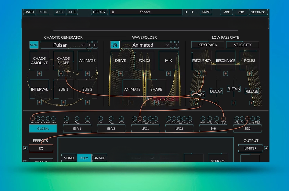Copy A to B with A>B
Image resolution: width=289 pixels, height=191 pixels.
pyautogui.click(x=72, y=12)
